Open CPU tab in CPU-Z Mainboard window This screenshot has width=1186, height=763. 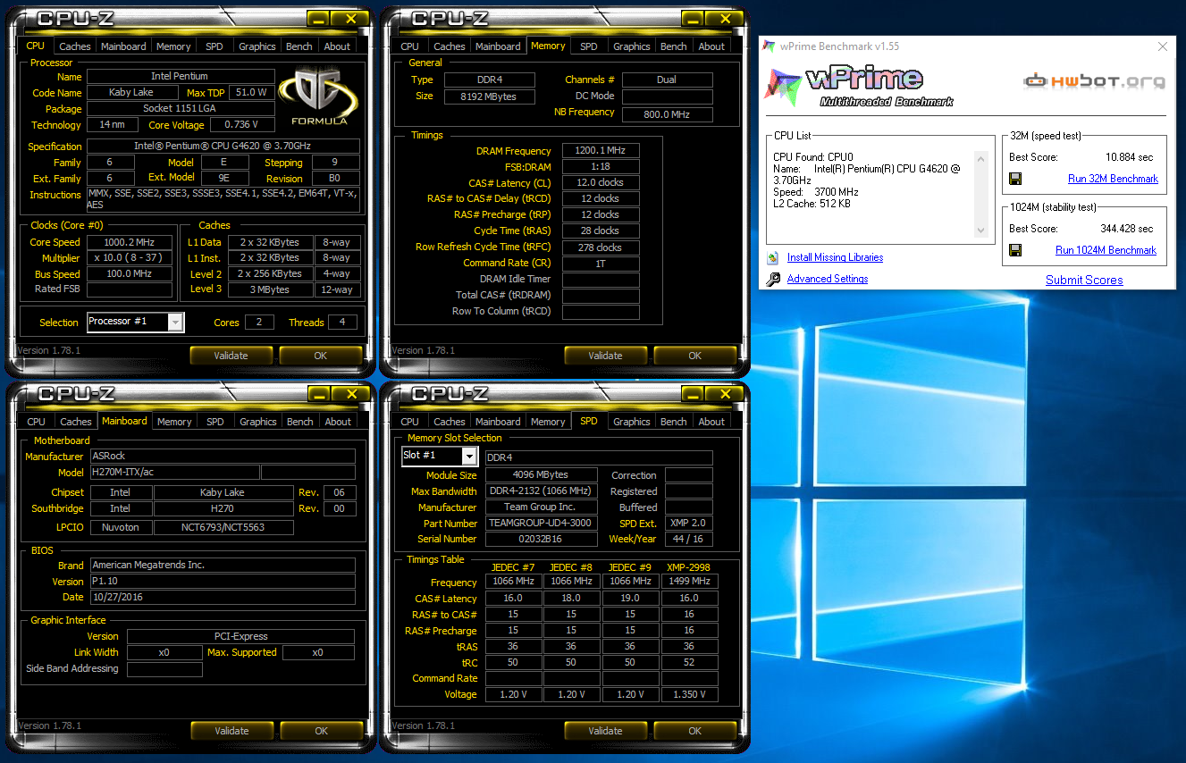(x=36, y=422)
